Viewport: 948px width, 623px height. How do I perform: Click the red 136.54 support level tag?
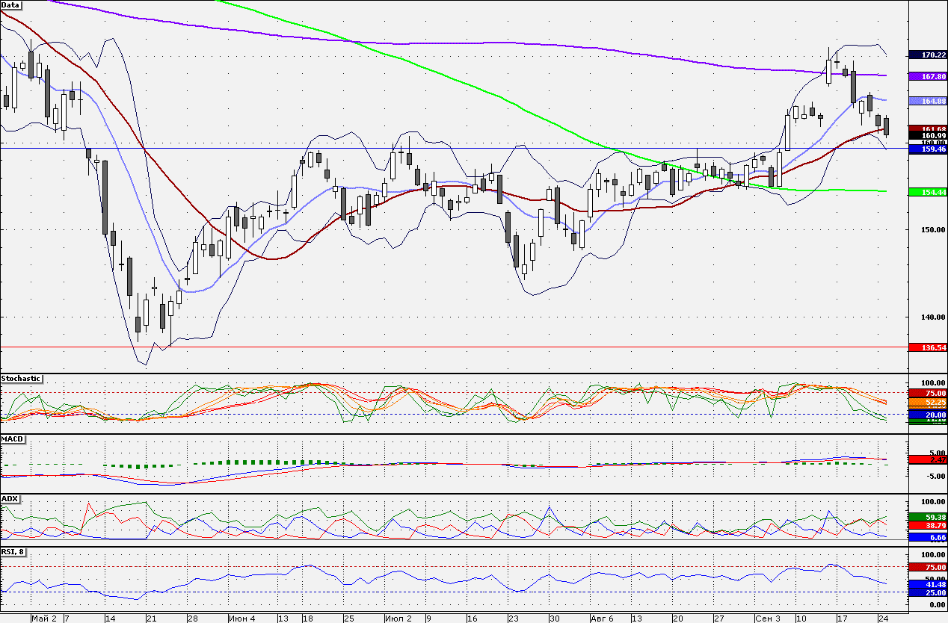(927, 348)
